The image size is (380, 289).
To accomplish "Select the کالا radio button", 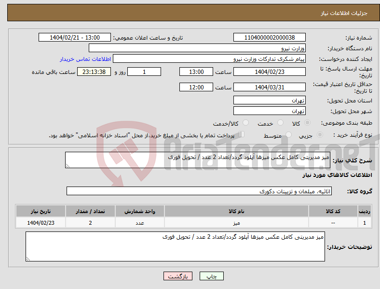I will [307, 123].
